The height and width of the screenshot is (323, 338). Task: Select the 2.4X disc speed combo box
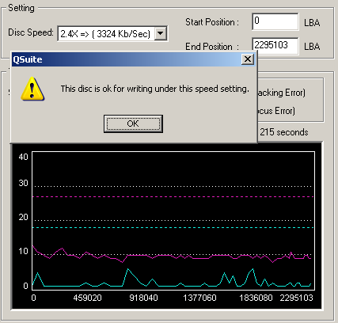click(112, 33)
